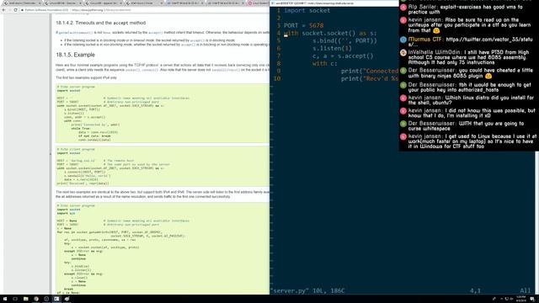The width and height of the screenshot is (539, 303).
Task: Click the terminal window title bar
Action: pyautogui.click(x=334, y=3)
